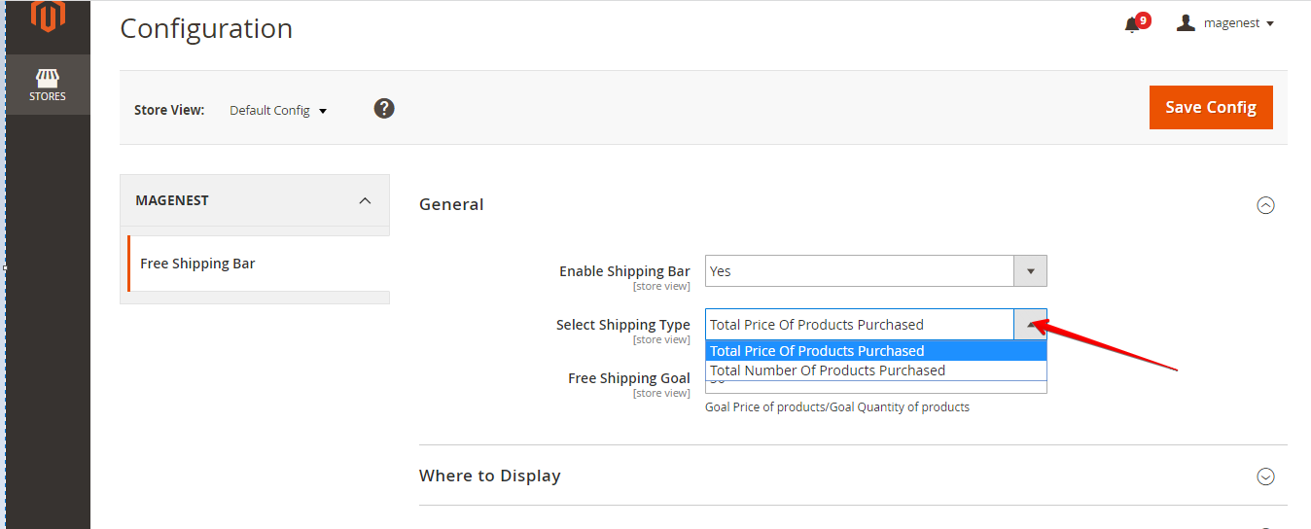The width and height of the screenshot is (1311, 529).
Task: Open the Enable Shipping Bar dropdown
Action: pyautogui.click(x=875, y=271)
